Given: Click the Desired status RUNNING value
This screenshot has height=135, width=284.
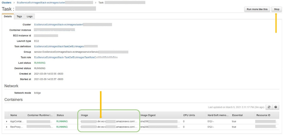Looking at the screenshot, I should [40, 68].
